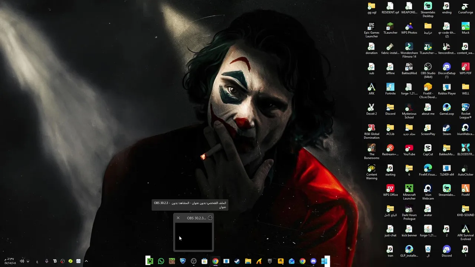Select the Roblox Player desktop icon
Image resolution: width=475 pixels, height=267 pixels.
point(447,89)
